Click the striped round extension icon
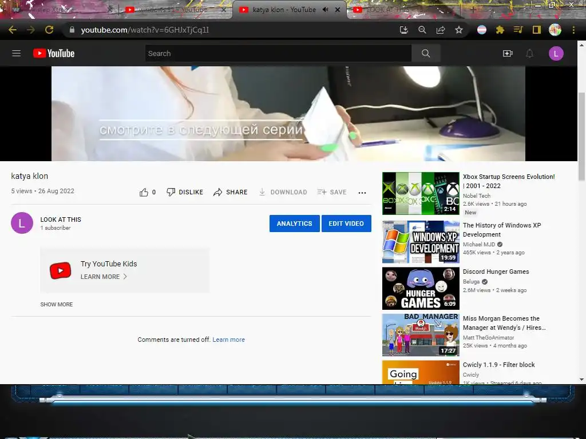This screenshot has width=586, height=439. (x=482, y=30)
